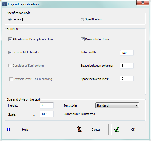Screen dimensions: 151x141
Task: Click the Standard text style combo box
Action: [x=117, y=105]
